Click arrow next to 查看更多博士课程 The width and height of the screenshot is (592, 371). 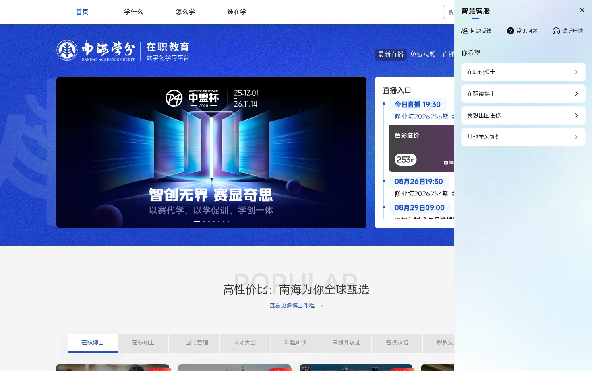[321, 305]
